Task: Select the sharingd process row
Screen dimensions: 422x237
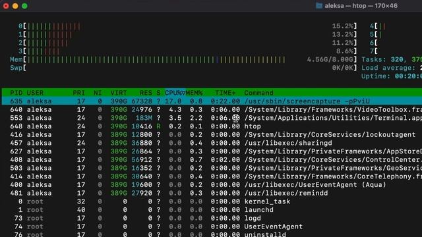Action: click(x=212, y=143)
